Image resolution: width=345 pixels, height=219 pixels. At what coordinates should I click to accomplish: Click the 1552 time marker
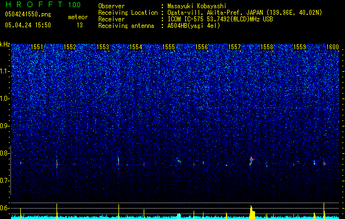point(70,47)
